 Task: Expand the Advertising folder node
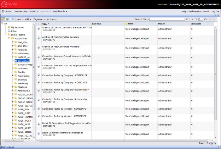[12, 53]
